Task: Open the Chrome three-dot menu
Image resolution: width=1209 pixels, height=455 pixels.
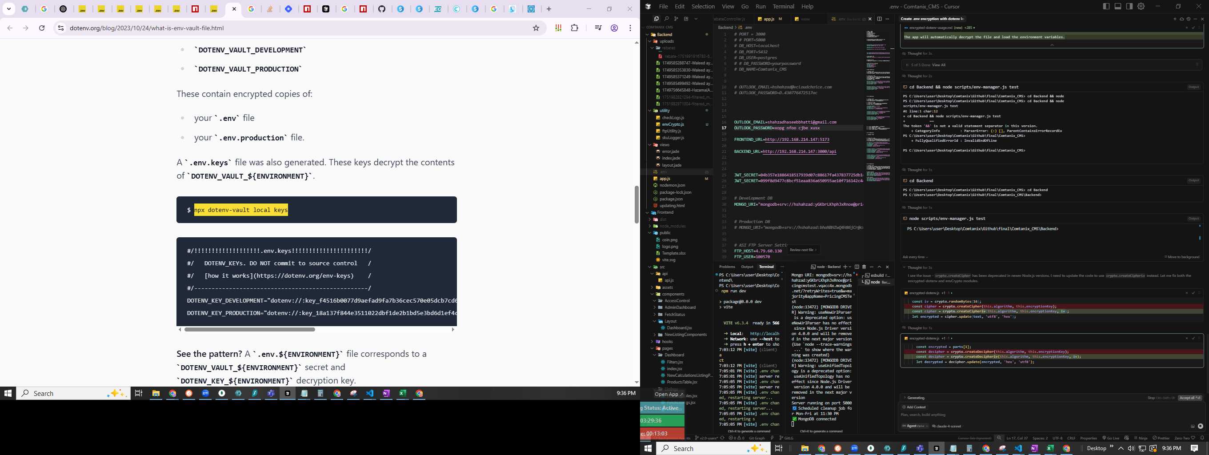Action: [x=630, y=28]
